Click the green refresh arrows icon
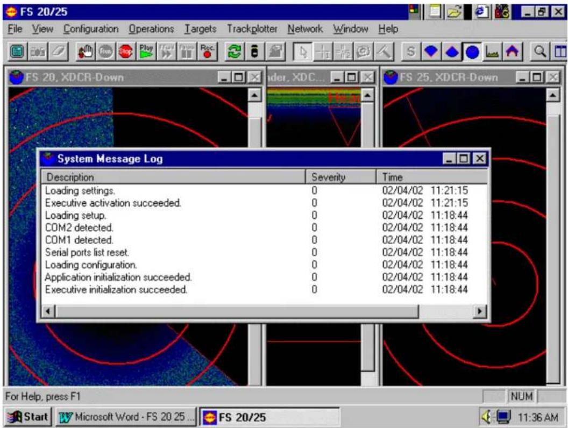Image resolution: width=568 pixels, height=428 pixels. point(235,52)
